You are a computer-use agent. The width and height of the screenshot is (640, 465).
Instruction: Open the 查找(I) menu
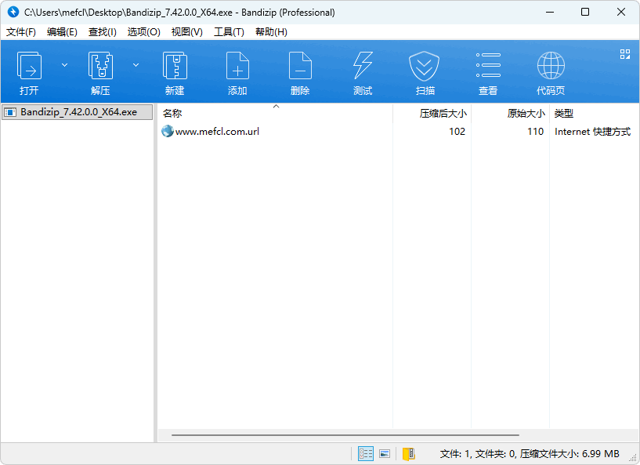[103, 32]
